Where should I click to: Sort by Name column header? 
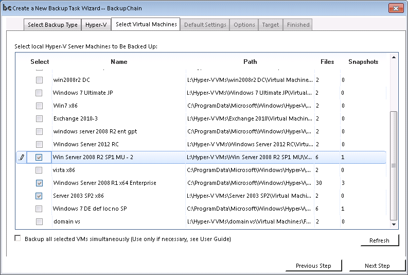click(119, 62)
